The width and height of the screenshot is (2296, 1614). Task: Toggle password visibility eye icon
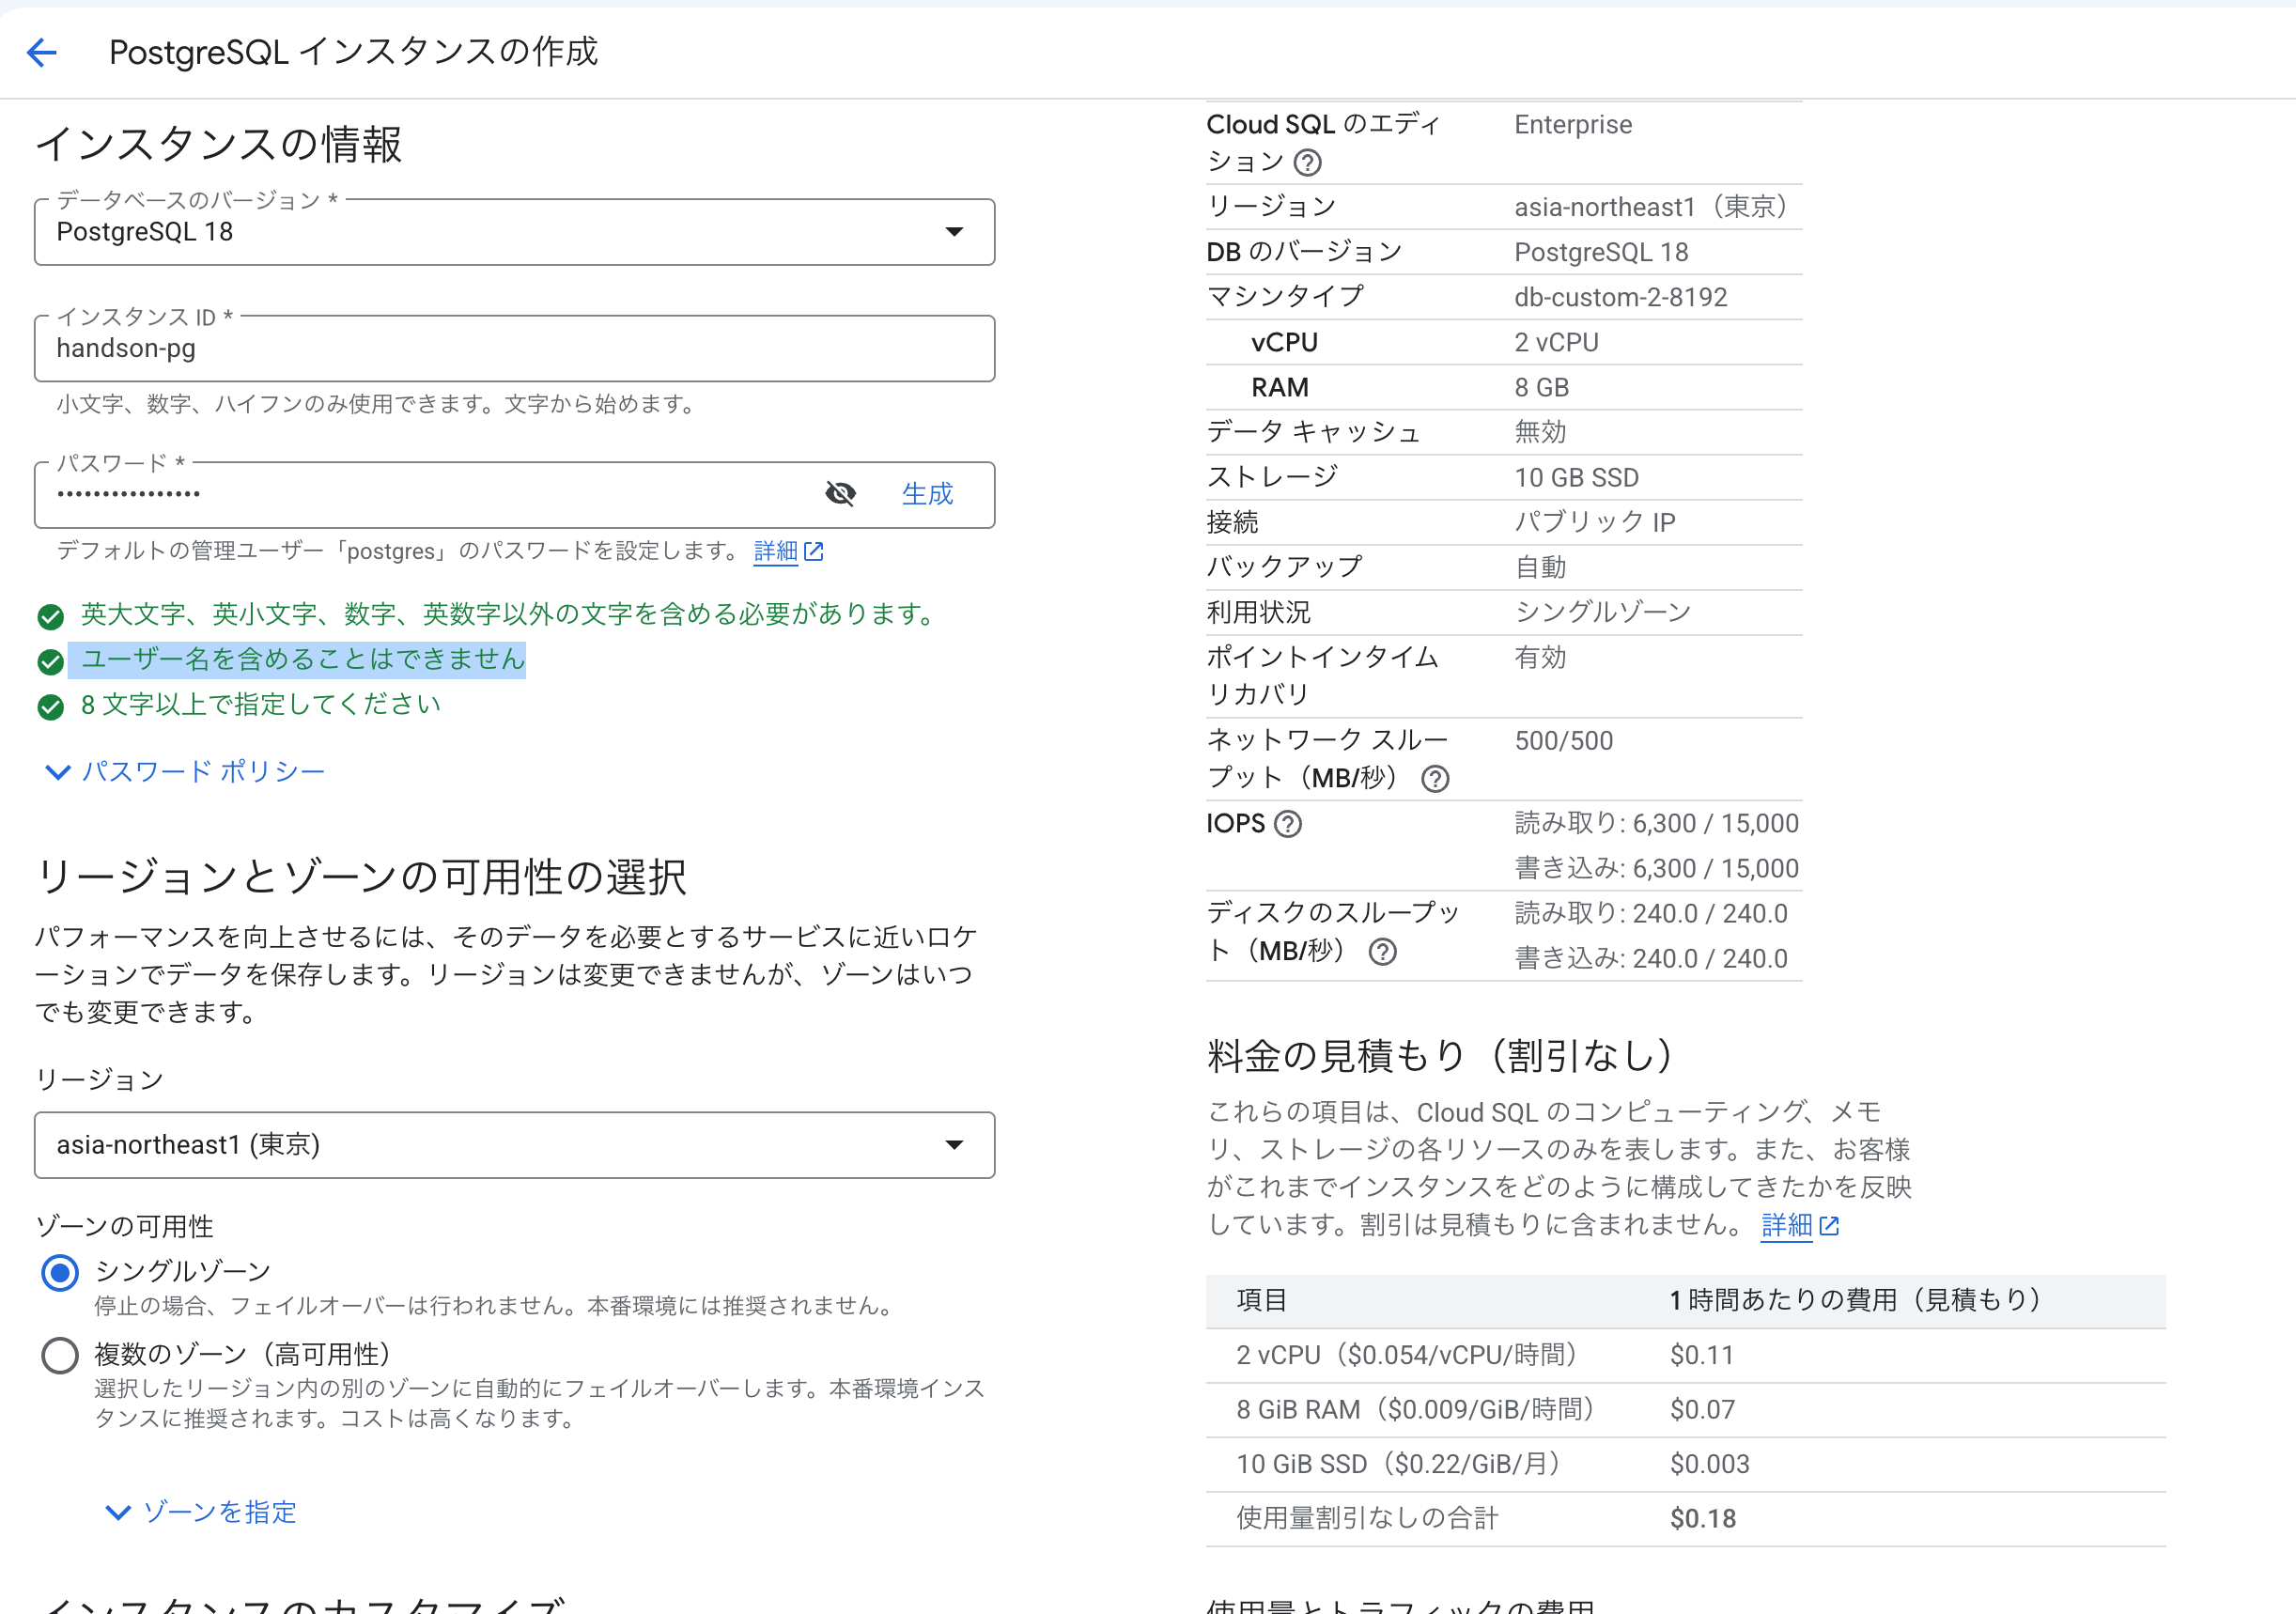point(840,493)
